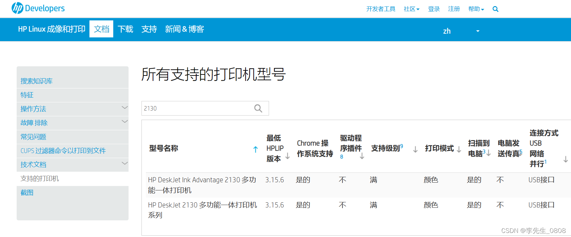Open 操作方法 sidebar link
Screen dimensions: 571x237
coord(33,109)
